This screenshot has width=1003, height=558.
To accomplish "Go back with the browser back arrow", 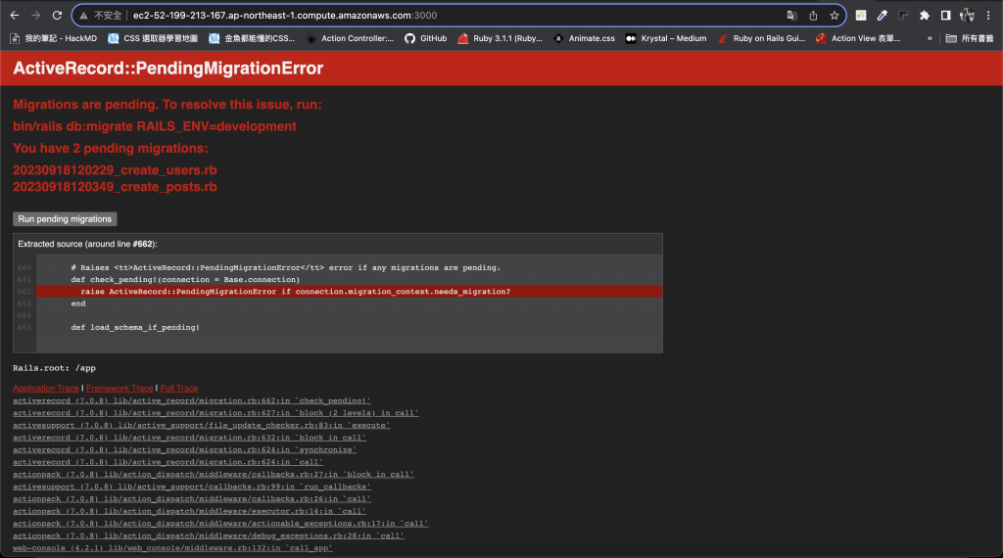I will click(15, 16).
